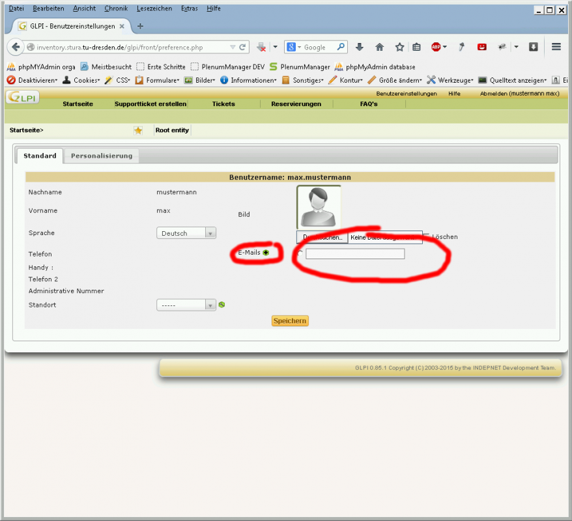Click the Speichern button
Image resolution: width=572 pixels, height=521 pixels.
[x=289, y=320]
